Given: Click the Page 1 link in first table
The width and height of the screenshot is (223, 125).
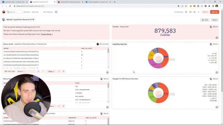Looking at the screenshot, I should [x=51, y=72].
